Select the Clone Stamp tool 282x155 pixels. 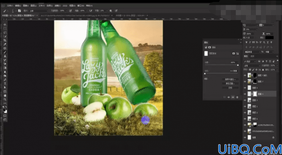(5, 56)
